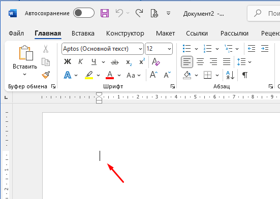
Task: Toggle the Автосохранение switch
Action: click(x=83, y=13)
